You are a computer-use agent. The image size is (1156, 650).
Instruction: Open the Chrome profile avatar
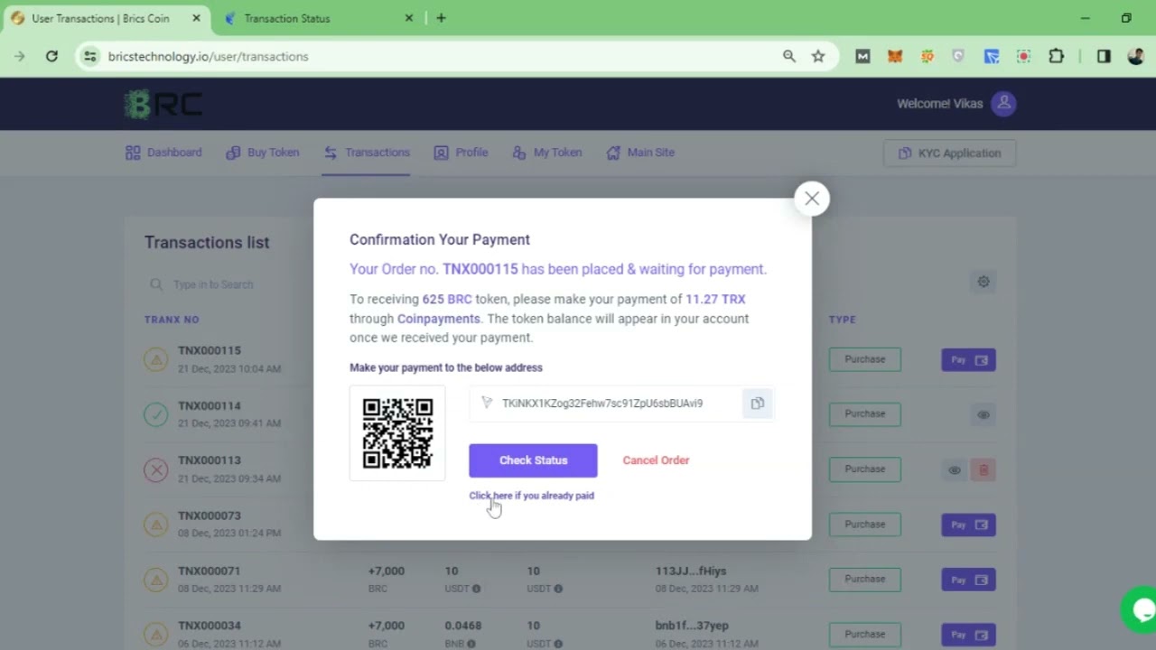1135,56
